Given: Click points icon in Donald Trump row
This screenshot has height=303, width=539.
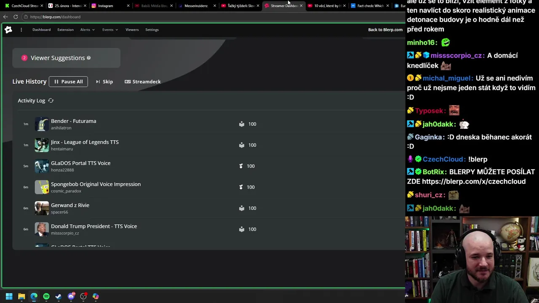Looking at the screenshot, I should pos(242,229).
